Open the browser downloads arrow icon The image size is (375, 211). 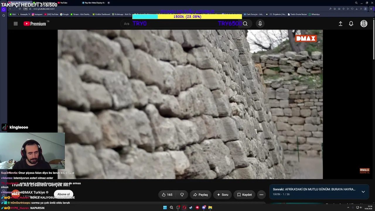coord(357,9)
